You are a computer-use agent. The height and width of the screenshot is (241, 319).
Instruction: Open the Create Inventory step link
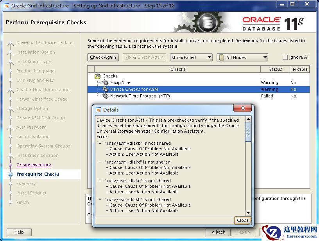[34, 165]
